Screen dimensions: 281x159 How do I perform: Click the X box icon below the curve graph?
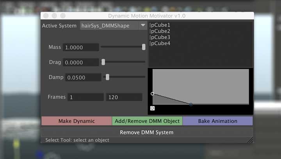[x=152, y=108]
